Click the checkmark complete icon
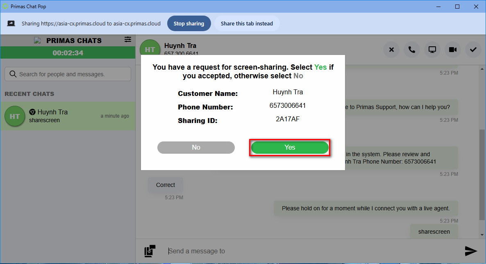 473,50
